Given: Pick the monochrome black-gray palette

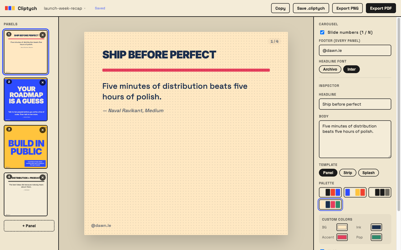Looking at the screenshot, I should [x=380, y=192].
